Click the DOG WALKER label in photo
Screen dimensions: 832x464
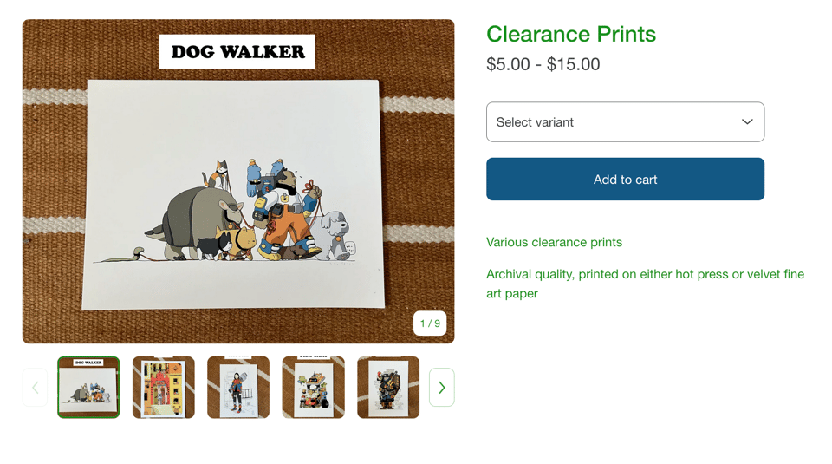pyautogui.click(x=237, y=52)
